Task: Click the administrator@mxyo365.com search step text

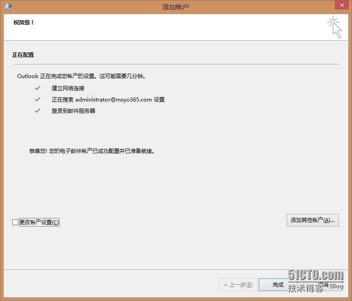Action: (108, 99)
